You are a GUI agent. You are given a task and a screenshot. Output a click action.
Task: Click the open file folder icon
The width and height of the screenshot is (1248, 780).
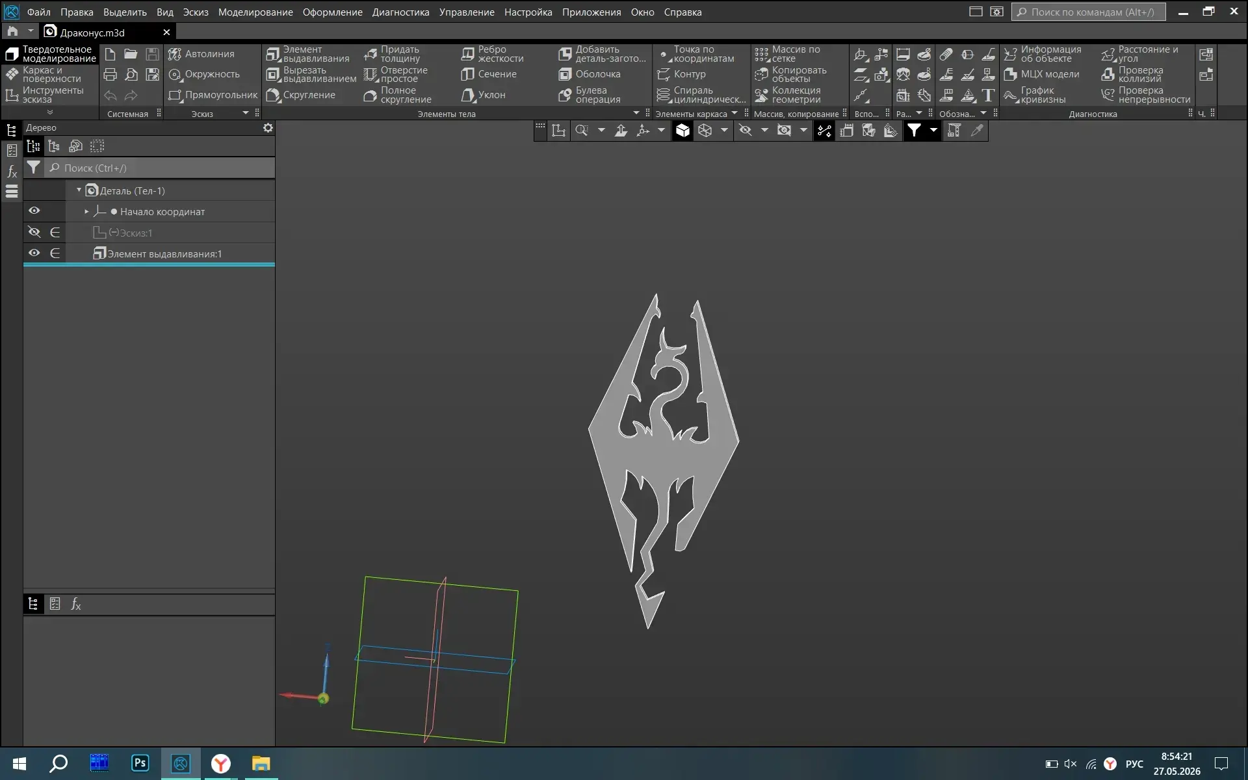pyautogui.click(x=131, y=54)
